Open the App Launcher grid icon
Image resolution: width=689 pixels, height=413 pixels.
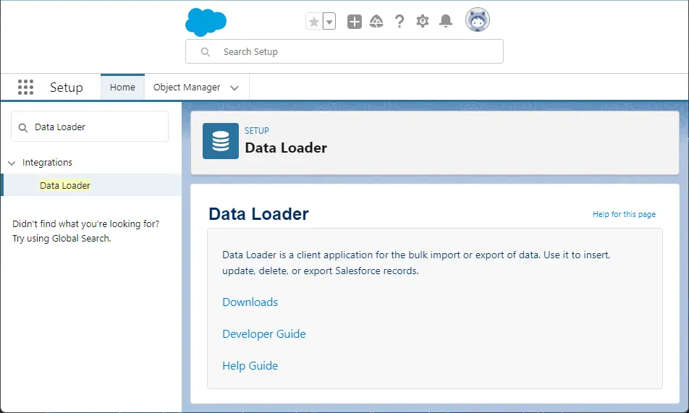click(x=25, y=88)
